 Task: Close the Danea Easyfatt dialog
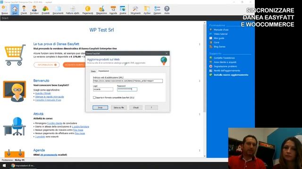tap(167, 53)
